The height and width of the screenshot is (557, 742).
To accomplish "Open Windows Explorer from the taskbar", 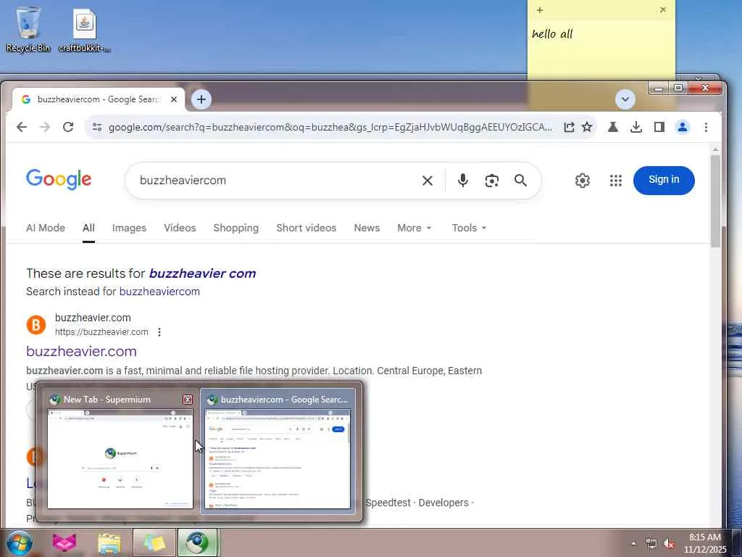I will (x=109, y=542).
